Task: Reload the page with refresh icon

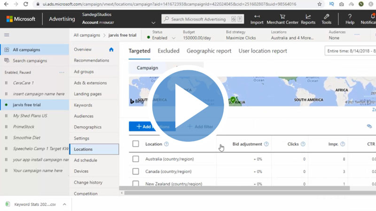Action: click(x=26, y=4)
